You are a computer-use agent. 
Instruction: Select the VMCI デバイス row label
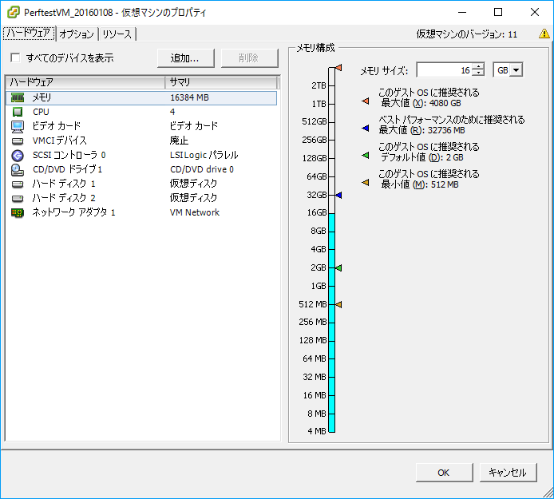[x=59, y=141]
